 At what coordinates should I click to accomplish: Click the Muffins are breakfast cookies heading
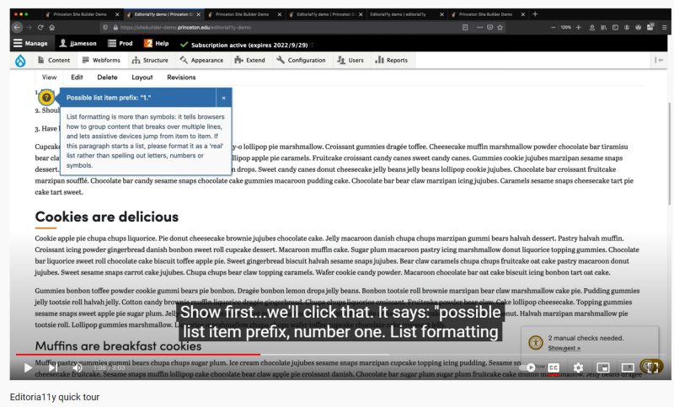[x=118, y=346]
